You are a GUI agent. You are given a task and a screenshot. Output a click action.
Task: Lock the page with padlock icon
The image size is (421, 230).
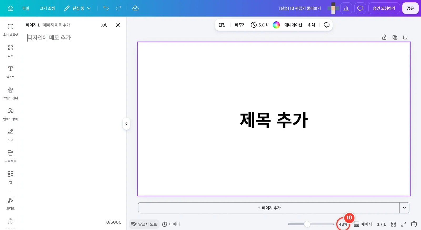click(x=384, y=37)
